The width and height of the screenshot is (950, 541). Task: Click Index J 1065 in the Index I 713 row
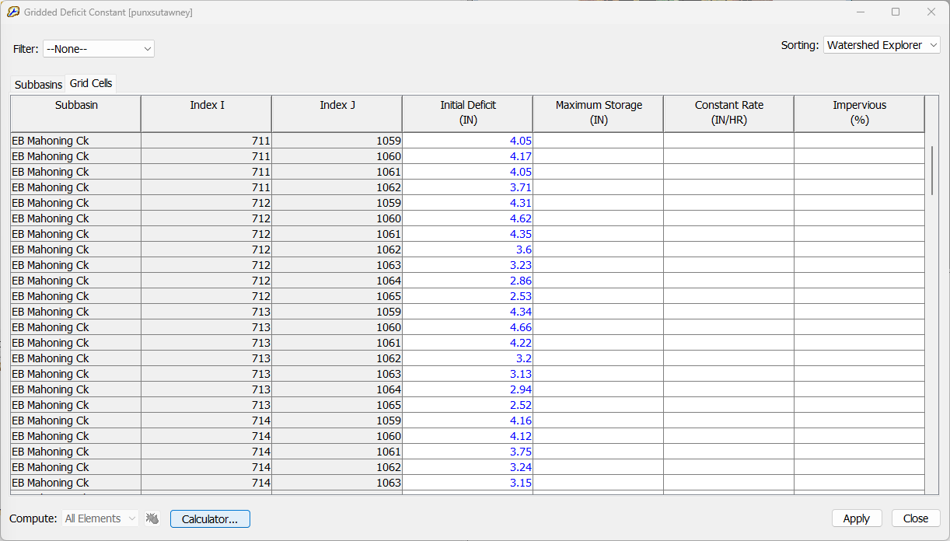tap(337, 405)
